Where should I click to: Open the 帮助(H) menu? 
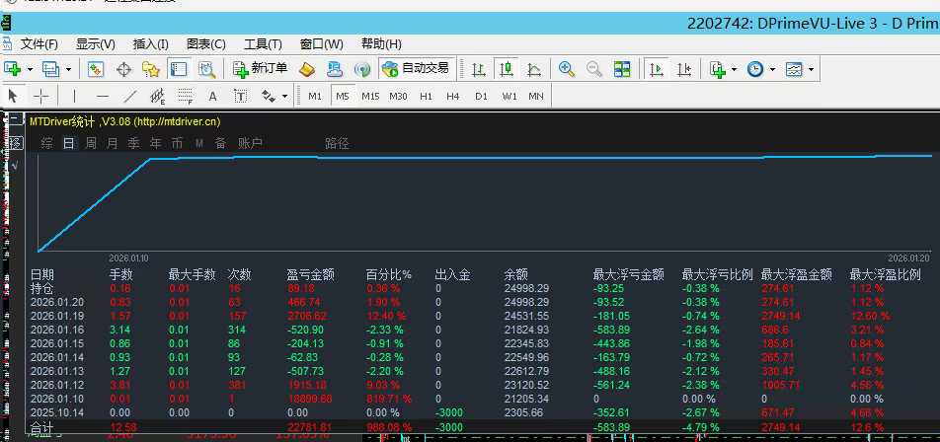click(381, 44)
